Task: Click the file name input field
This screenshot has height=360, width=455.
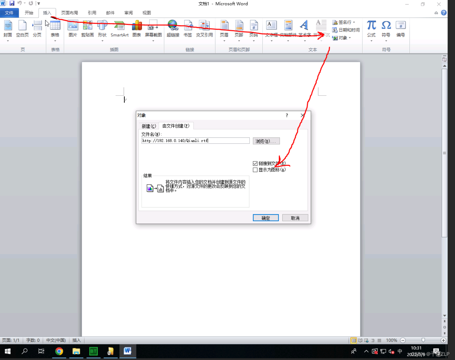Action: [195, 140]
